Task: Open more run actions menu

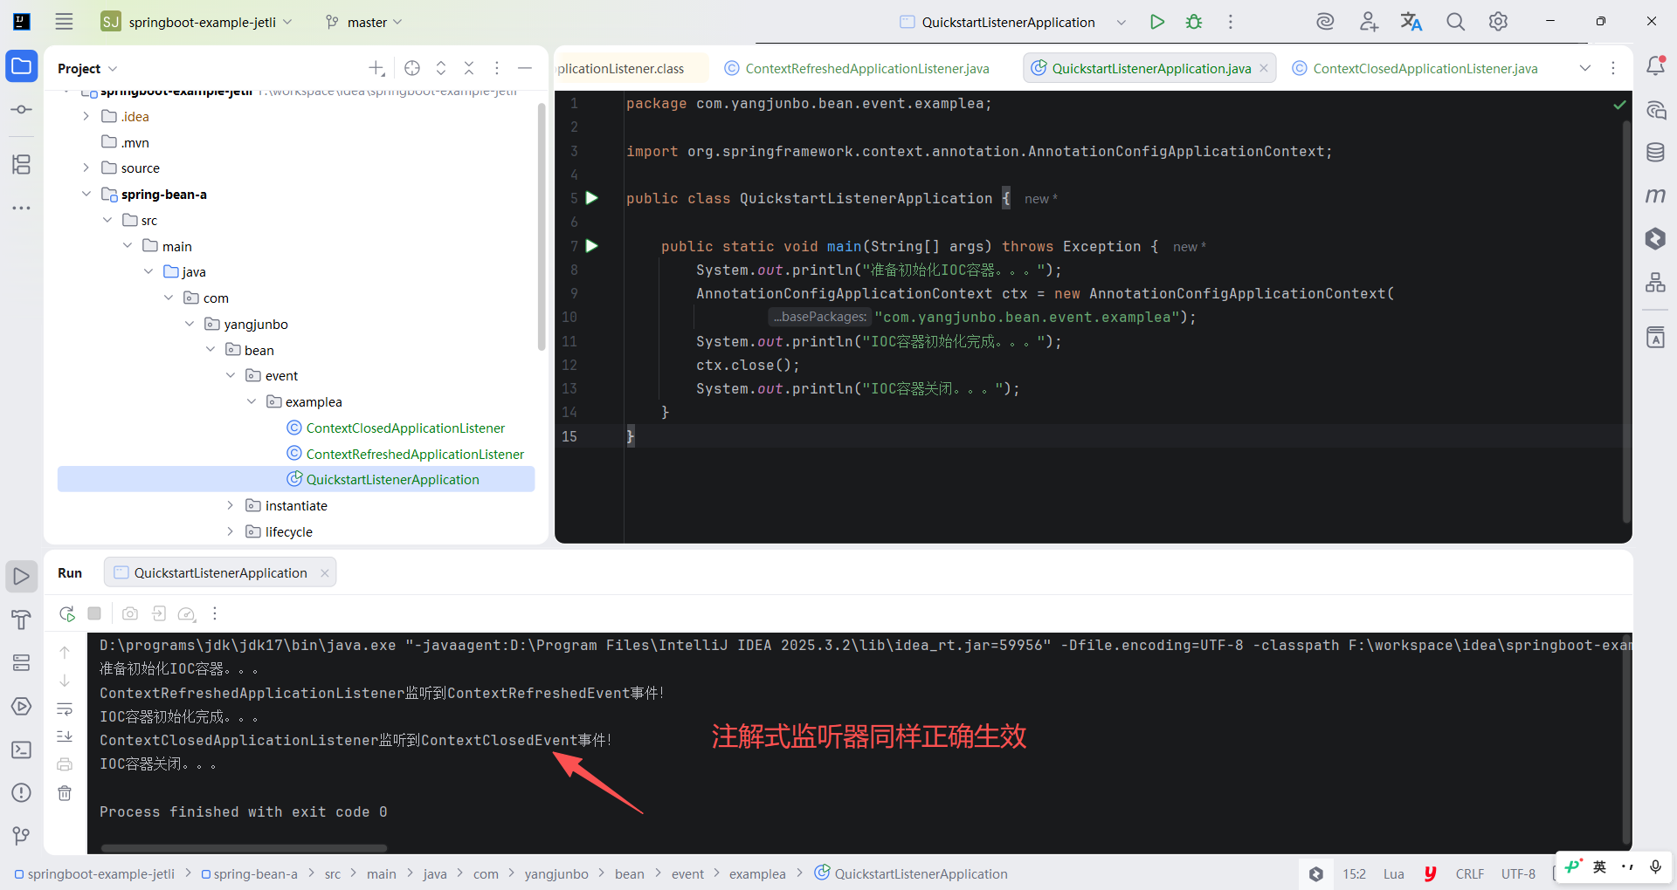Action: [1231, 22]
